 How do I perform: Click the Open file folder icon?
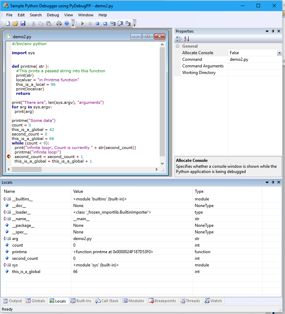15,24
